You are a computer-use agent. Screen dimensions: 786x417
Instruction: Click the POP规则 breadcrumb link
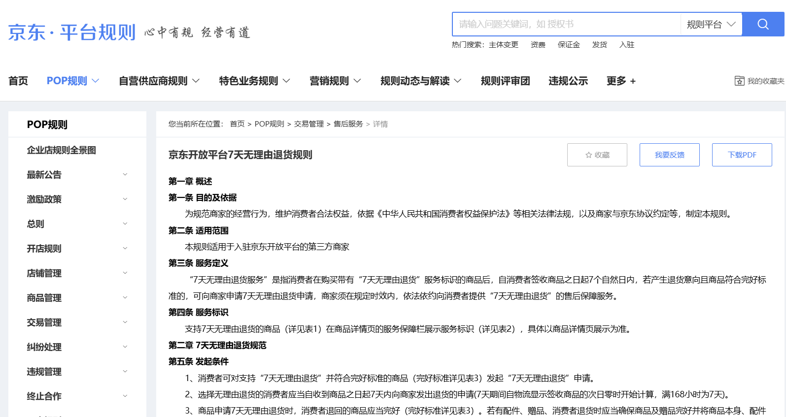269,124
